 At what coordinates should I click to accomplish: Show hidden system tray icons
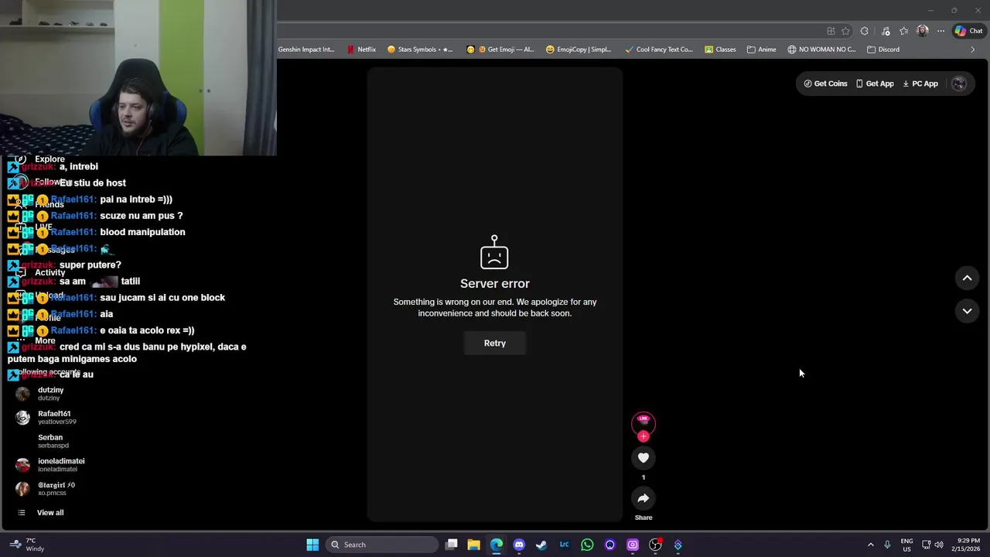pyautogui.click(x=870, y=545)
